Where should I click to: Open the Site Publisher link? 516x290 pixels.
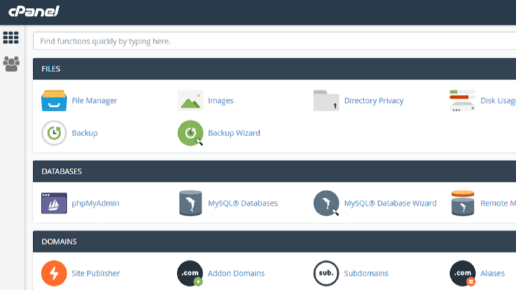[x=96, y=273]
